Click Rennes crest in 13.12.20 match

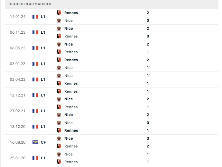[59, 130]
